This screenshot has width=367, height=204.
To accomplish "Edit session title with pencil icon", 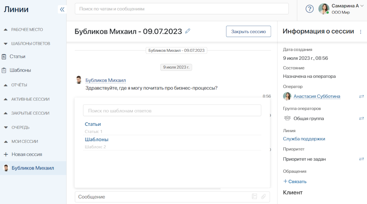I will 188,31.
